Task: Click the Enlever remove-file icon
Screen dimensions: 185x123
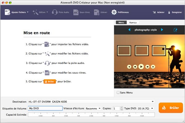Action: tap(97, 12)
